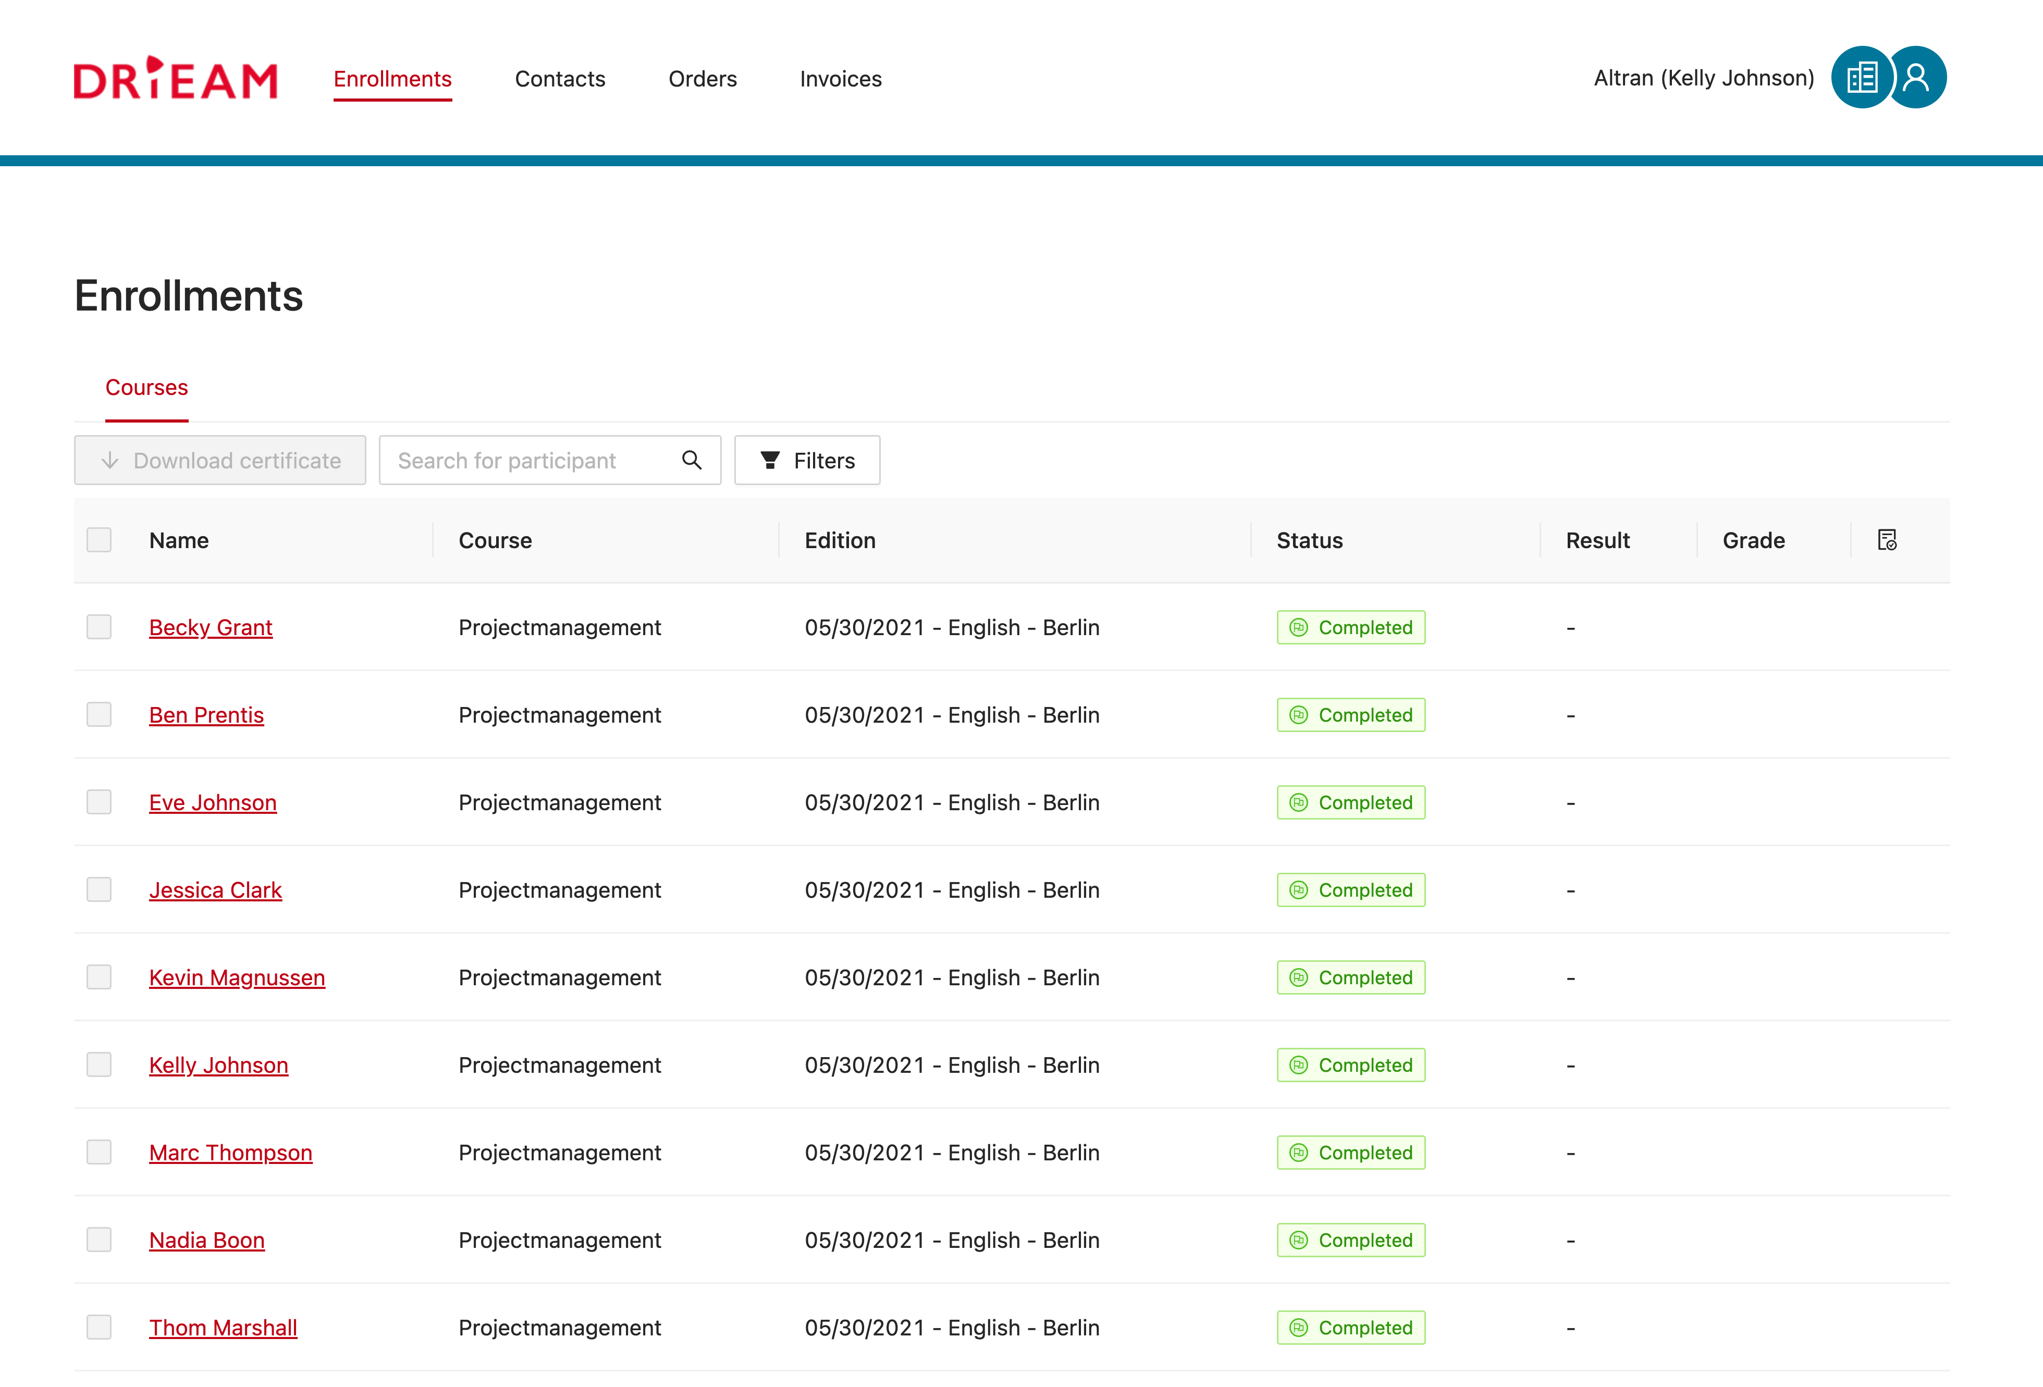Viewport: 2043px width, 1387px height.
Task: Check the box for Nadia Boon
Action: tap(100, 1239)
